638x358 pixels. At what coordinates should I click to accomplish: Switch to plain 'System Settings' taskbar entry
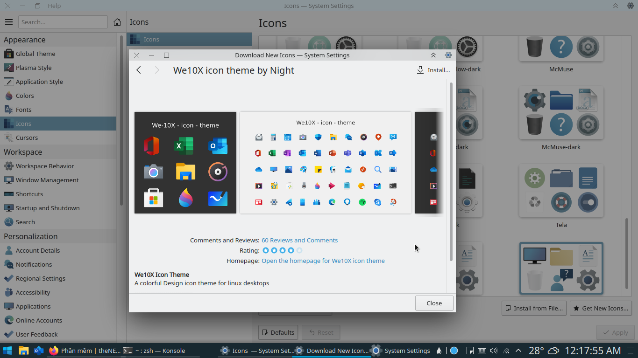click(401, 351)
